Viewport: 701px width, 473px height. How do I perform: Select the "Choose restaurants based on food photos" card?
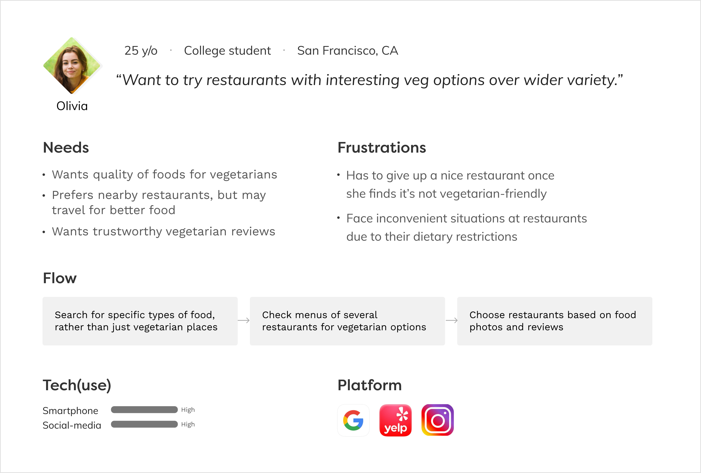[x=554, y=321]
